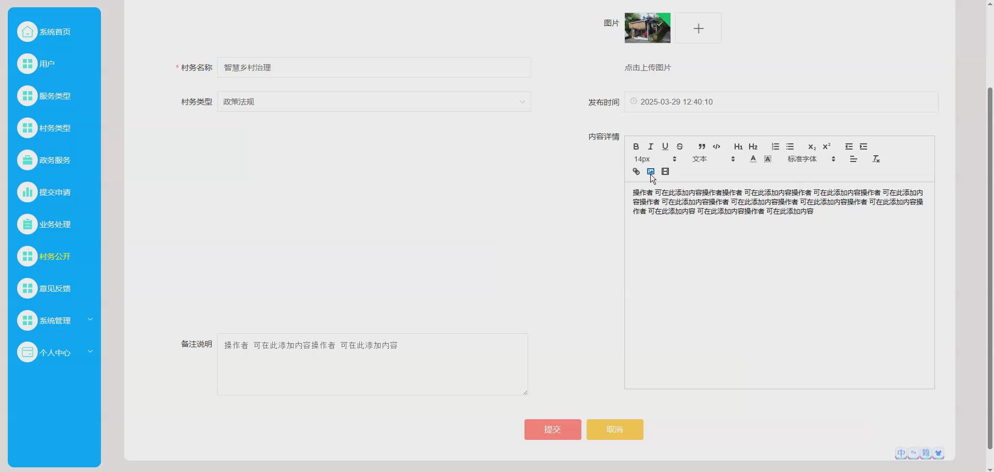Insert a video in the content editor
This screenshot has height=472, width=994.
pos(665,171)
